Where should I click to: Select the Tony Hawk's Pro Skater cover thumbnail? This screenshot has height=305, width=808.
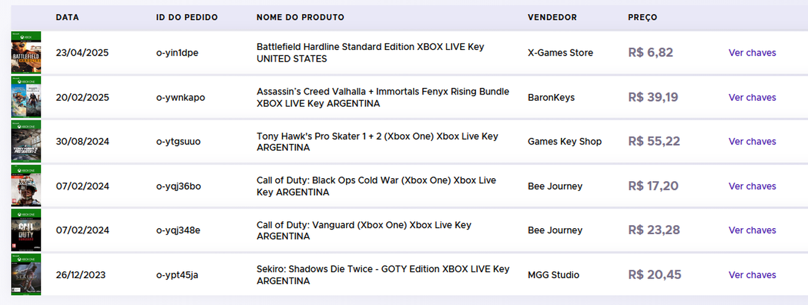(x=26, y=142)
